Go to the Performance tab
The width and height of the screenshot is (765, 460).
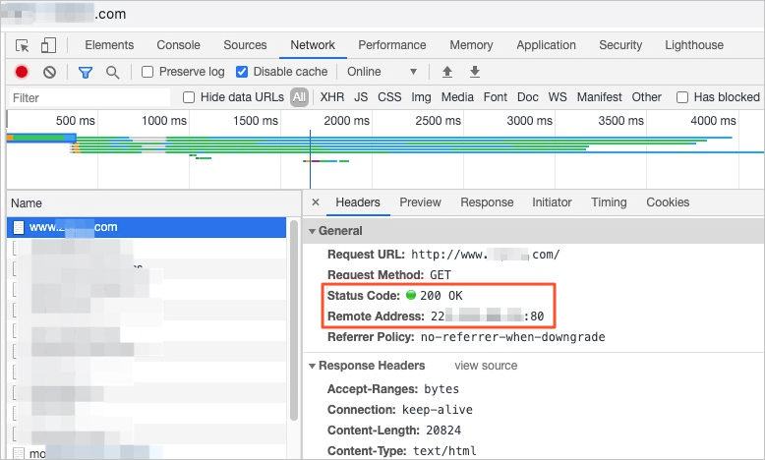point(392,45)
